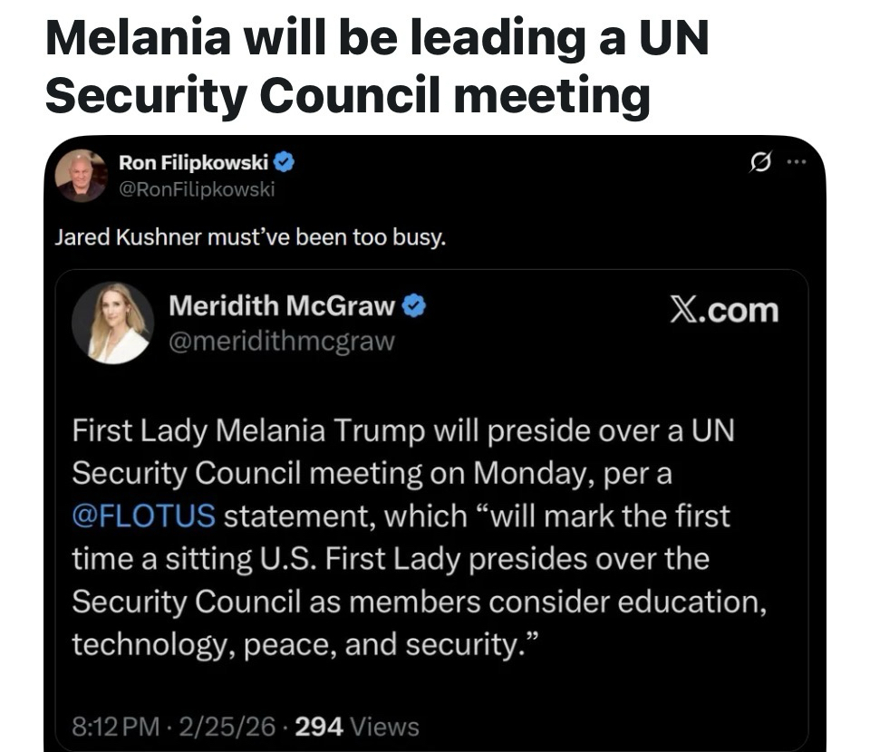Viewport: 870px width, 752px height.
Task: Click the @RonFilipkowski handle
Action: (x=197, y=188)
